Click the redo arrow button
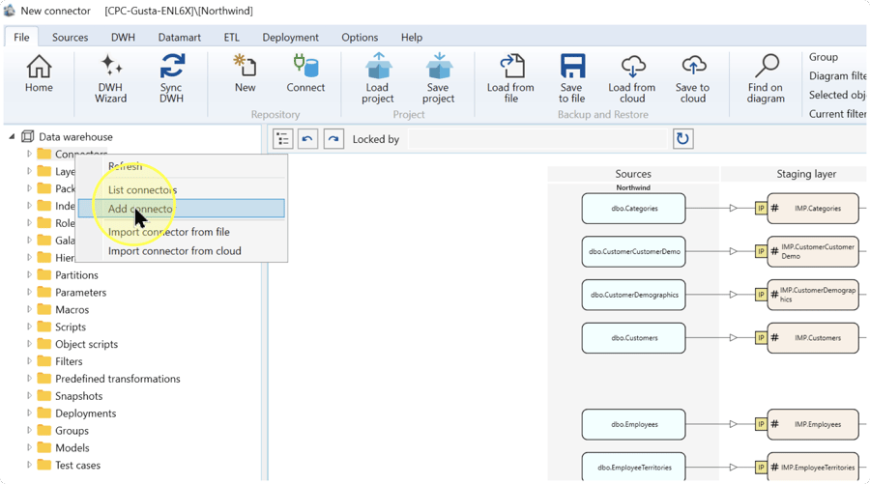The width and height of the screenshot is (870, 484). click(333, 138)
